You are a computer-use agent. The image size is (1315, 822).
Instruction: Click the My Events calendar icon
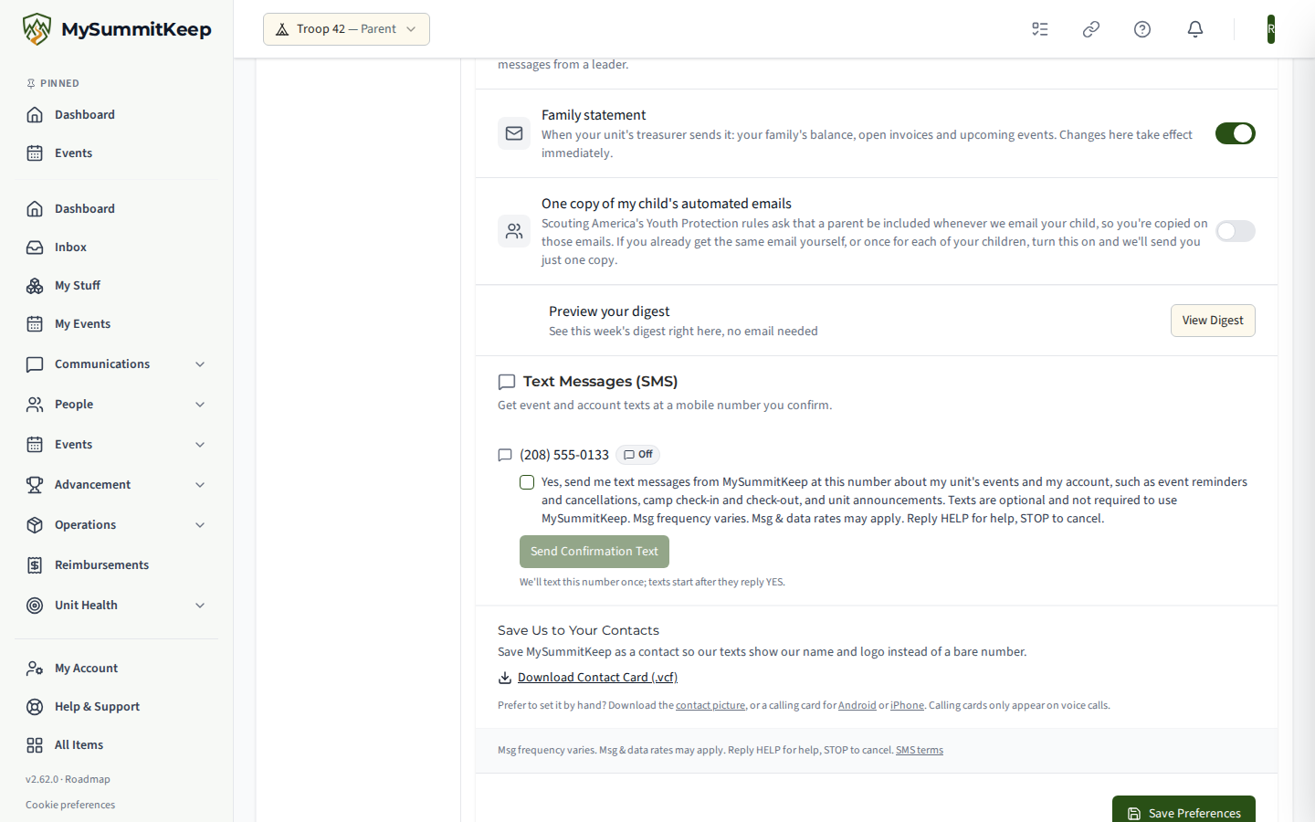[35, 324]
